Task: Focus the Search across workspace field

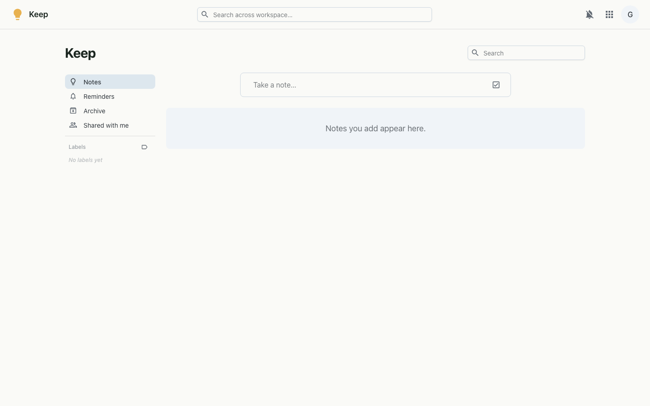Action: click(x=315, y=14)
